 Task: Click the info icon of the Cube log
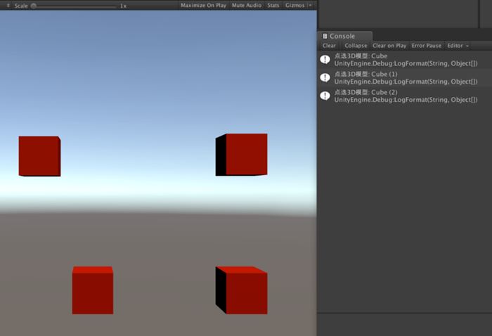325,60
